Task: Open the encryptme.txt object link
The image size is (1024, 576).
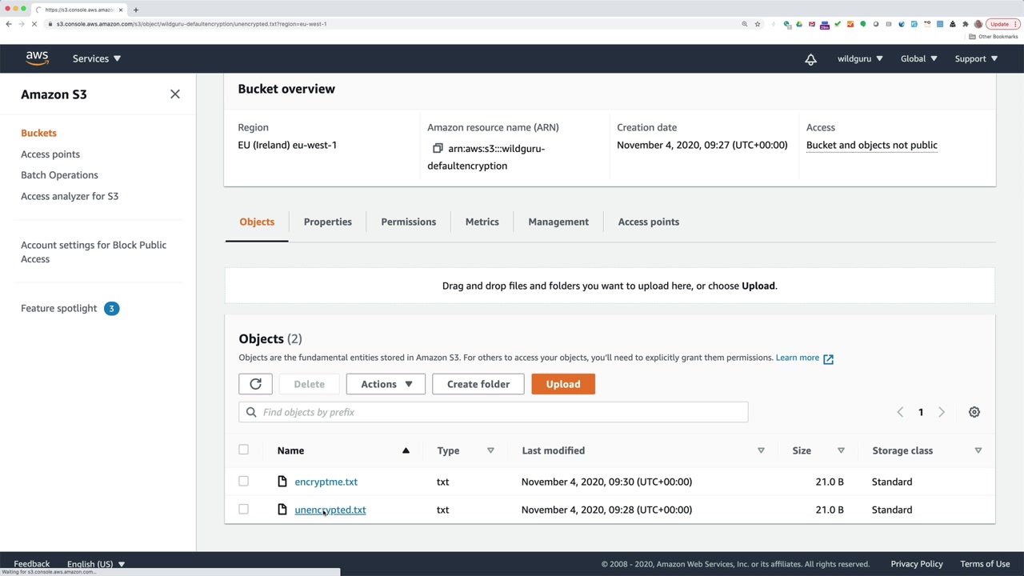Action: point(326,482)
